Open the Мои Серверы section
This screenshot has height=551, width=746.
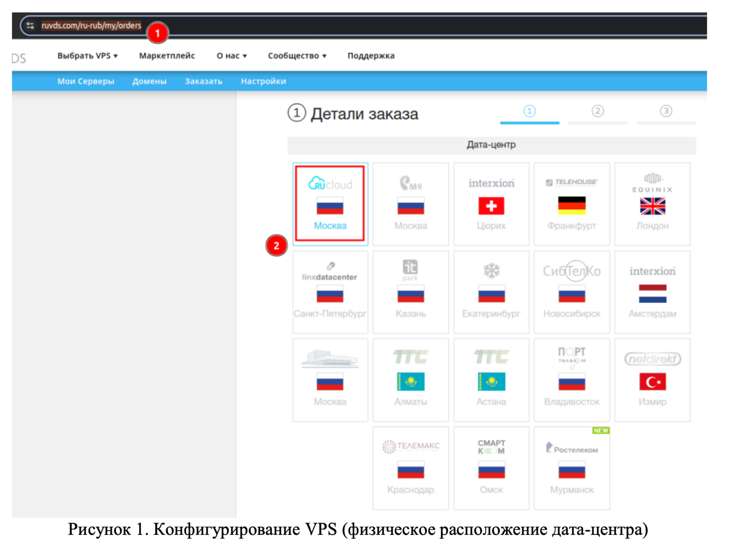coord(86,81)
